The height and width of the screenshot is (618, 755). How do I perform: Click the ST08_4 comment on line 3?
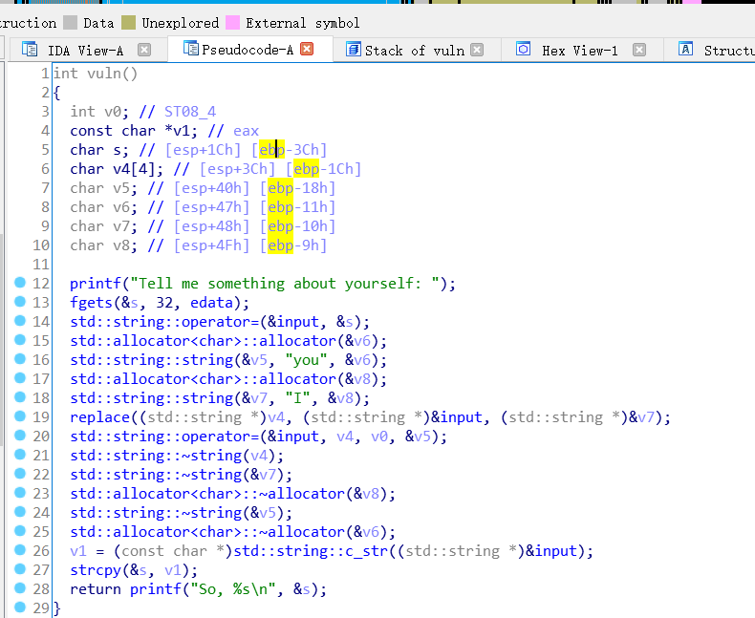click(190, 112)
